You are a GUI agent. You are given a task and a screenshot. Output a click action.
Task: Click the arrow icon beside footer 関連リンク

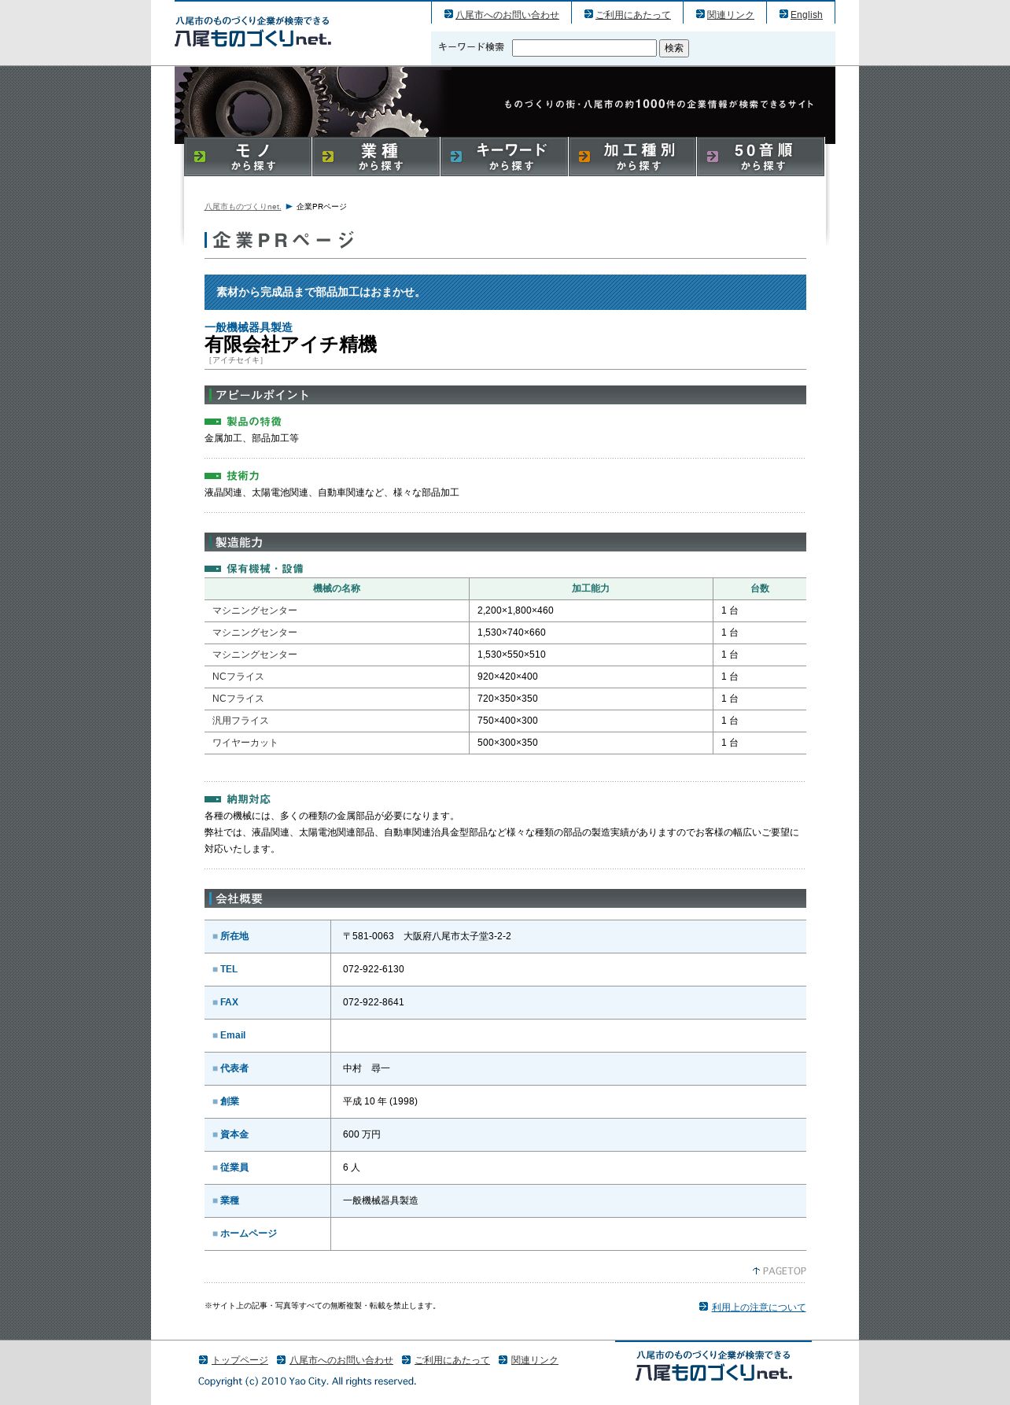[503, 1359]
